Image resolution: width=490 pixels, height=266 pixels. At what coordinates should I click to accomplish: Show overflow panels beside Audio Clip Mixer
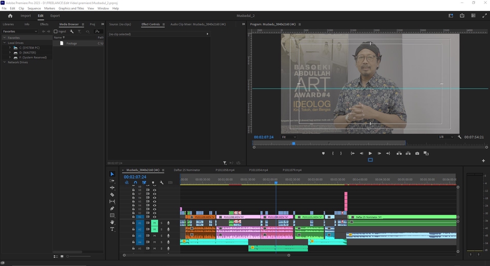(243, 24)
